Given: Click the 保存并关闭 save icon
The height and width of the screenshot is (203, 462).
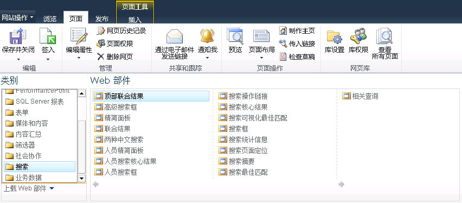Looking at the screenshot, I should pos(18,36).
